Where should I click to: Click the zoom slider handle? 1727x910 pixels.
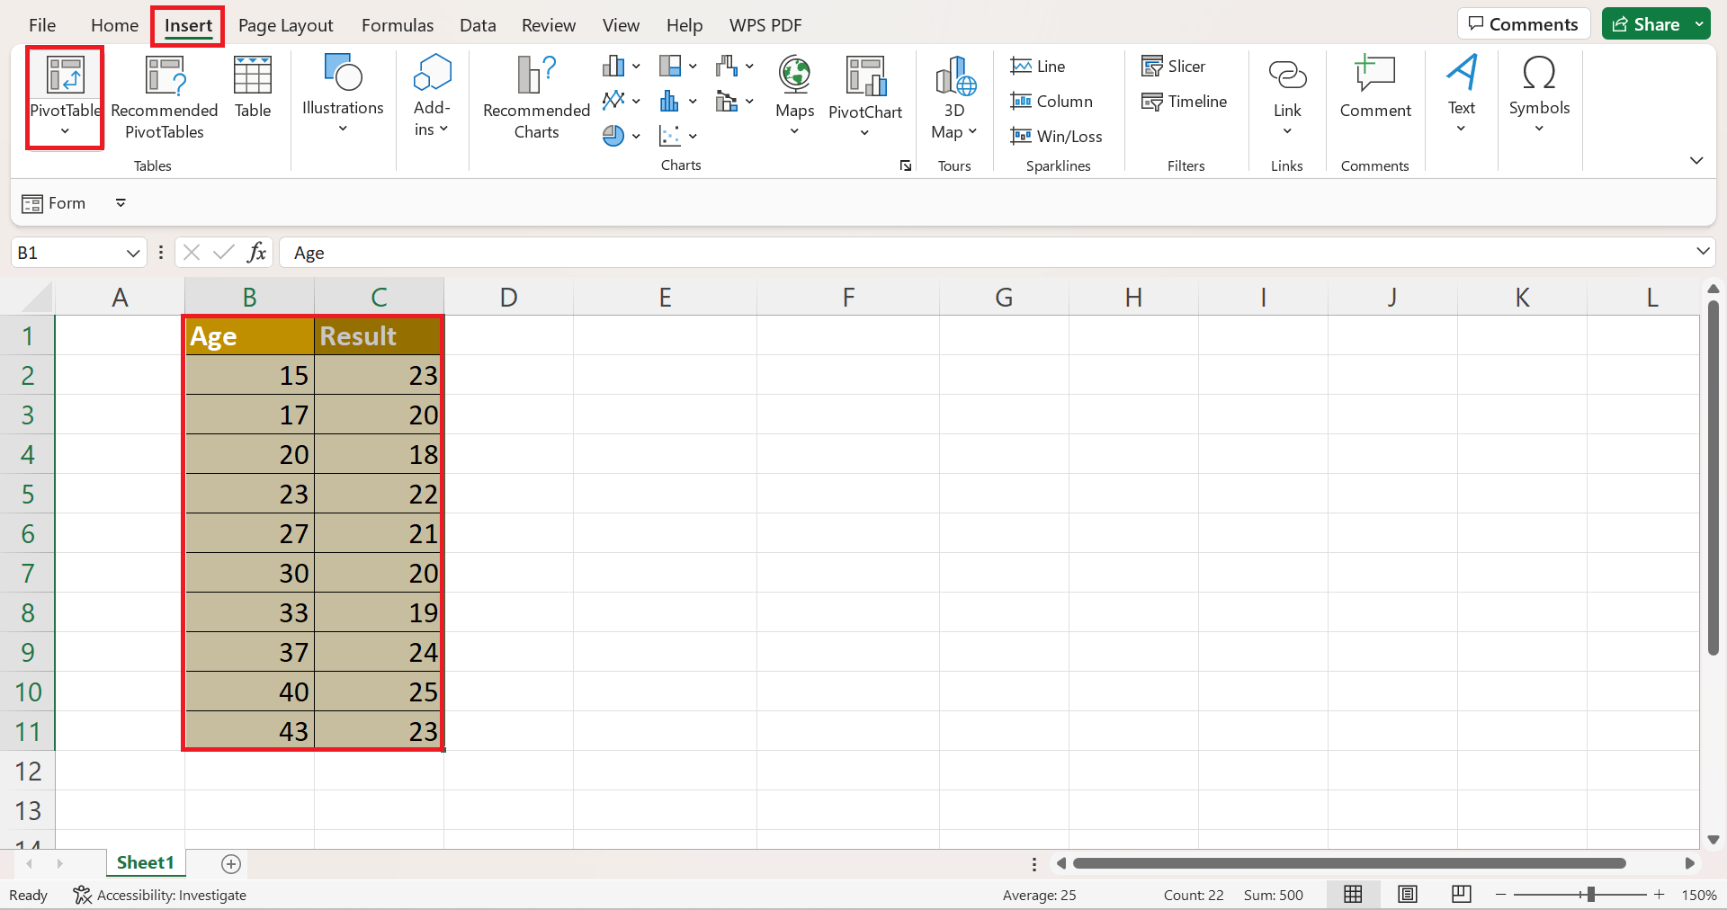click(x=1590, y=895)
